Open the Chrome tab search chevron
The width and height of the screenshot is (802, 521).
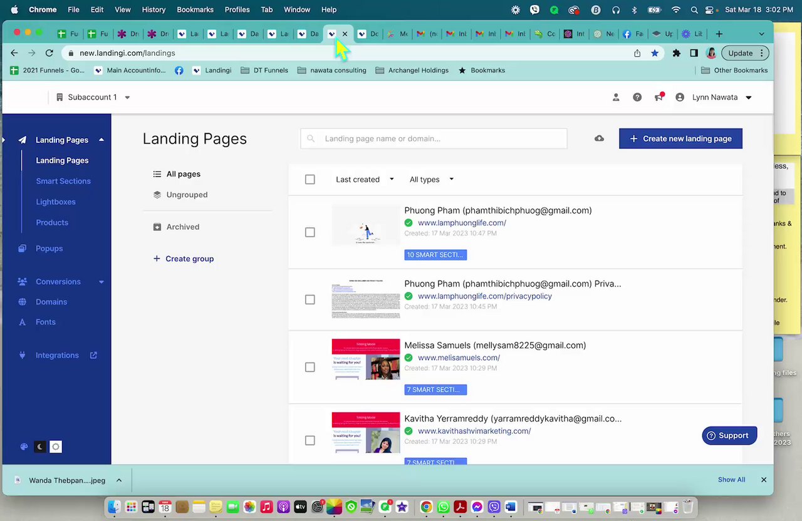(761, 34)
